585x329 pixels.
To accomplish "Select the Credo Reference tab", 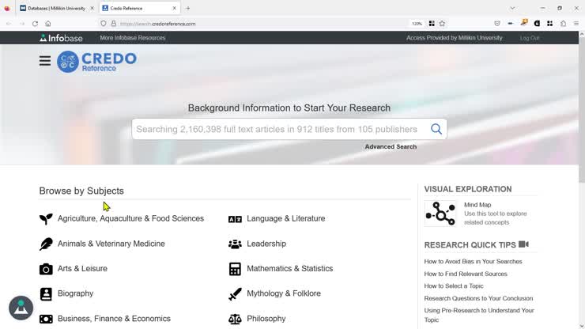I will (x=140, y=8).
